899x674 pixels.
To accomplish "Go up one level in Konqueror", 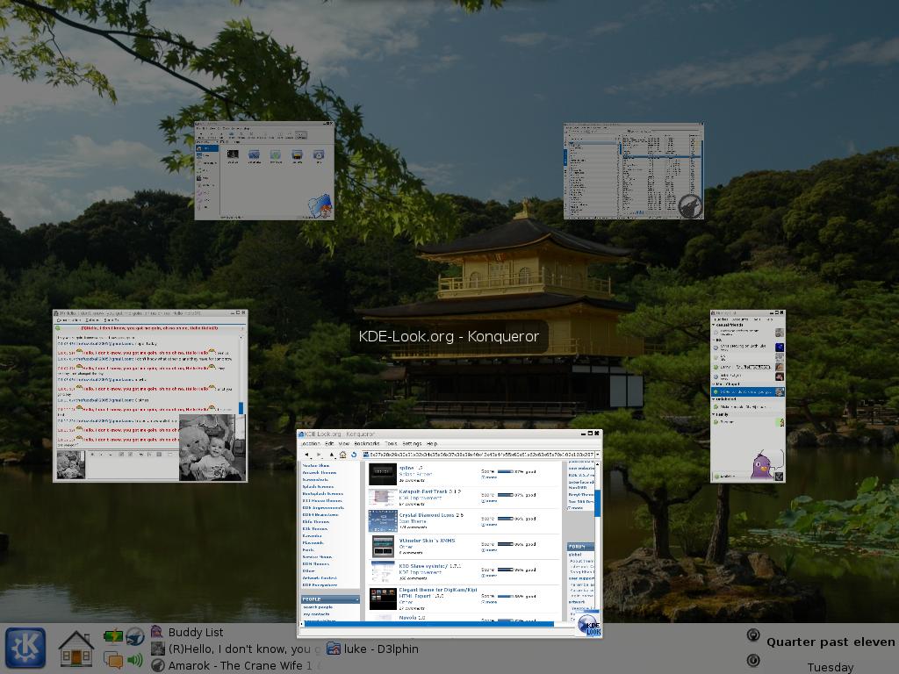I will coord(331,455).
